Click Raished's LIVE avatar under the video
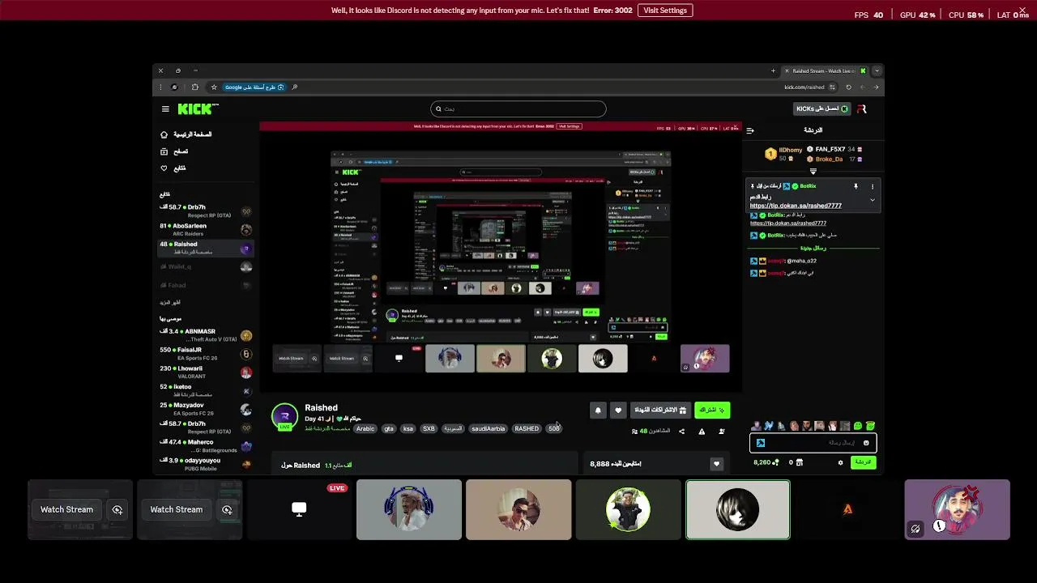The image size is (1037, 583). coord(284,417)
